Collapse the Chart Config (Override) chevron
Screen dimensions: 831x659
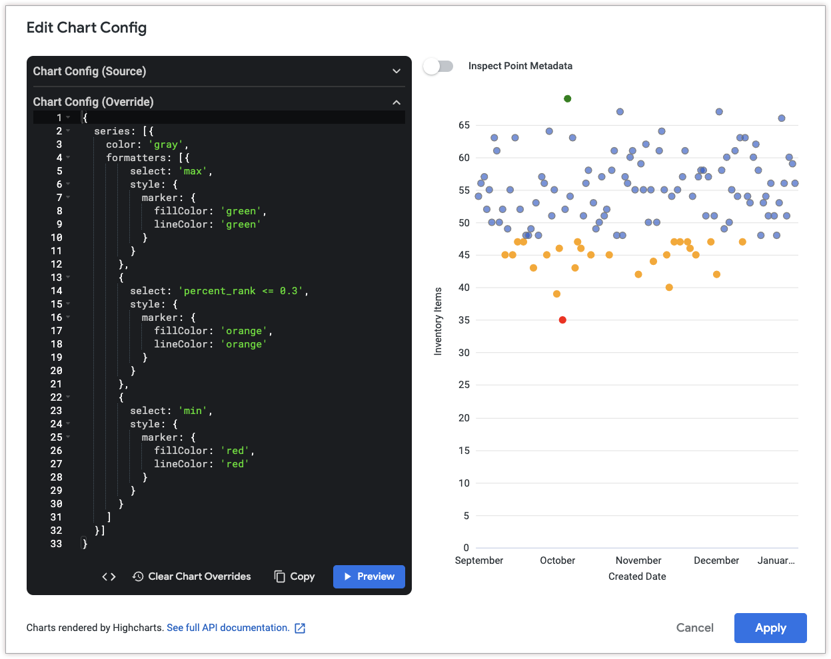coord(397,102)
